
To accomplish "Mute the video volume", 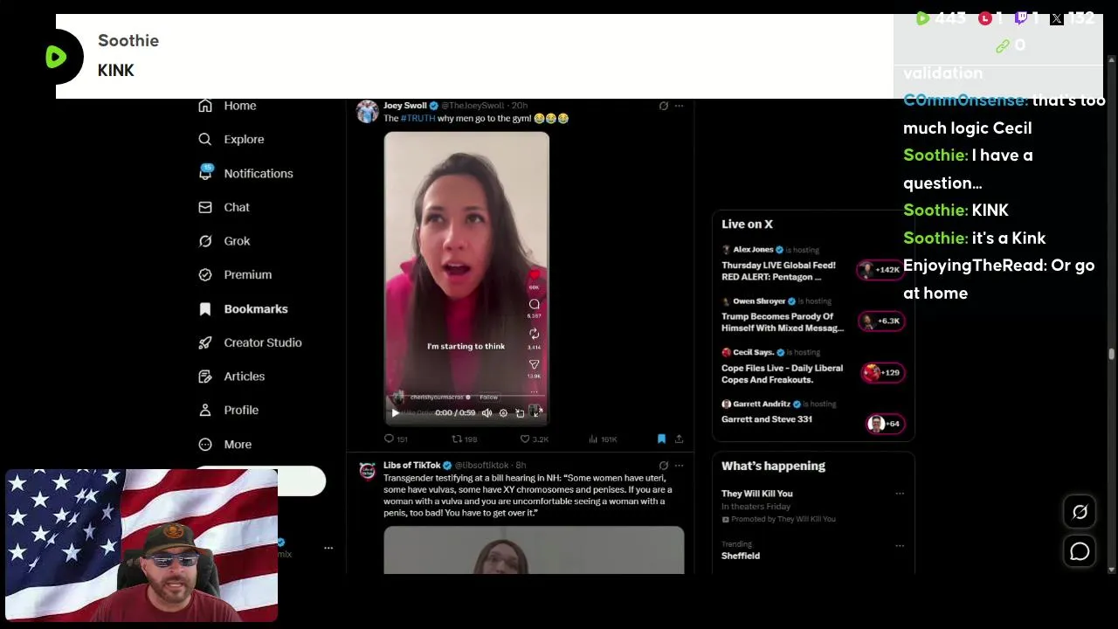I will click(x=487, y=412).
